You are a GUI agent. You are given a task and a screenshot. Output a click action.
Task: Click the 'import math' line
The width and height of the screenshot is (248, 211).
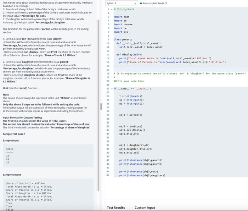122,17
